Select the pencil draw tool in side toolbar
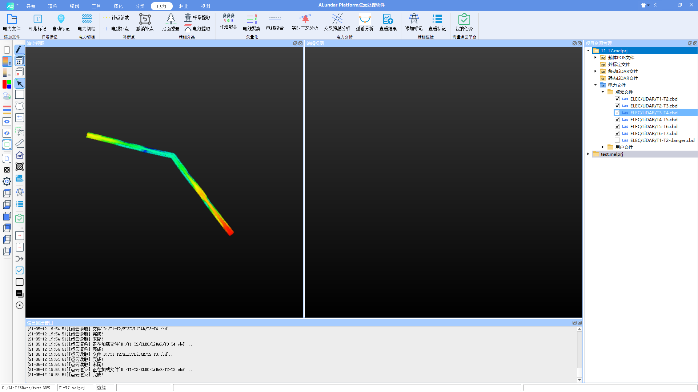698x392 pixels. coord(20,49)
